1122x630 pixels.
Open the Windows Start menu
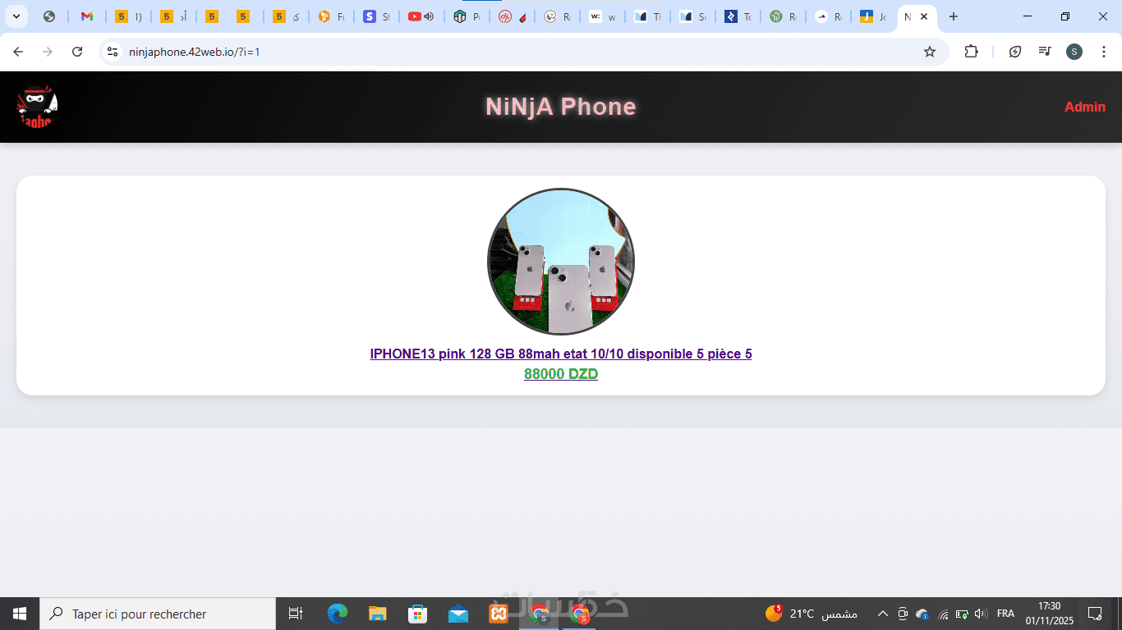tap(20, 614)
